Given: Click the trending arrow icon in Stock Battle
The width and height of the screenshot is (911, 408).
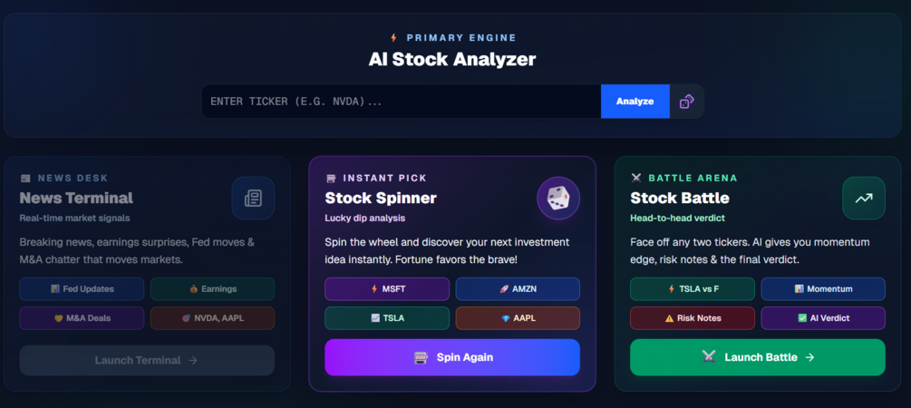Looking at the screenshot, I should click(863, 198).
